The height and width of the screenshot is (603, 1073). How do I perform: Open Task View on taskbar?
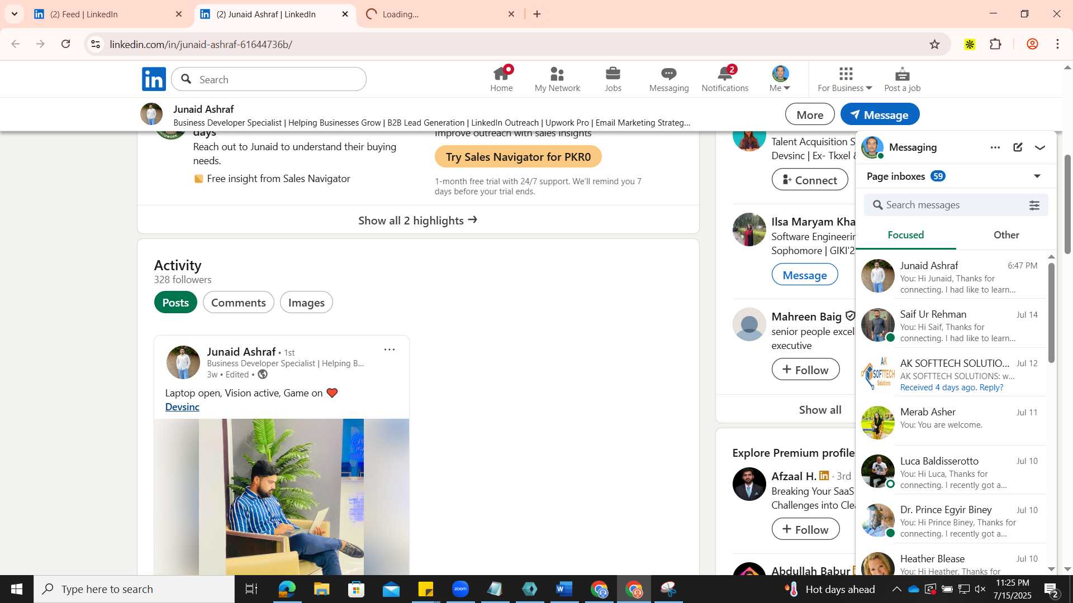(251, 589)
